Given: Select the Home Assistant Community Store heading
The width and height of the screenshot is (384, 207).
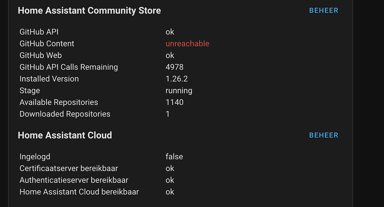Looking at the screenshot, I should 89,10.
